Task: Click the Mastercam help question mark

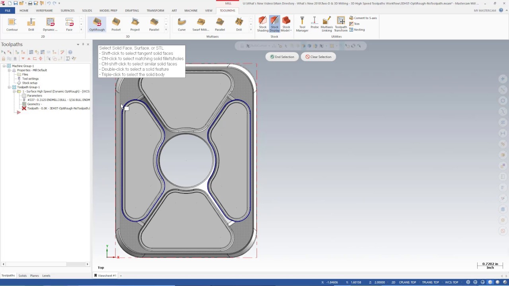Action: (x=501, y=10)
